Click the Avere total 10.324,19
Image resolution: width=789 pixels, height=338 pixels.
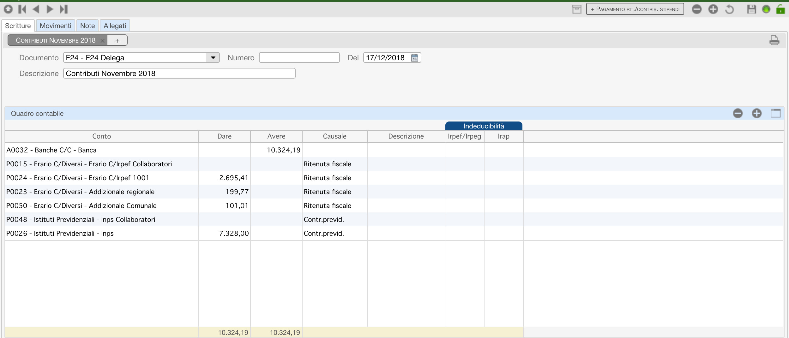(285, 332)
